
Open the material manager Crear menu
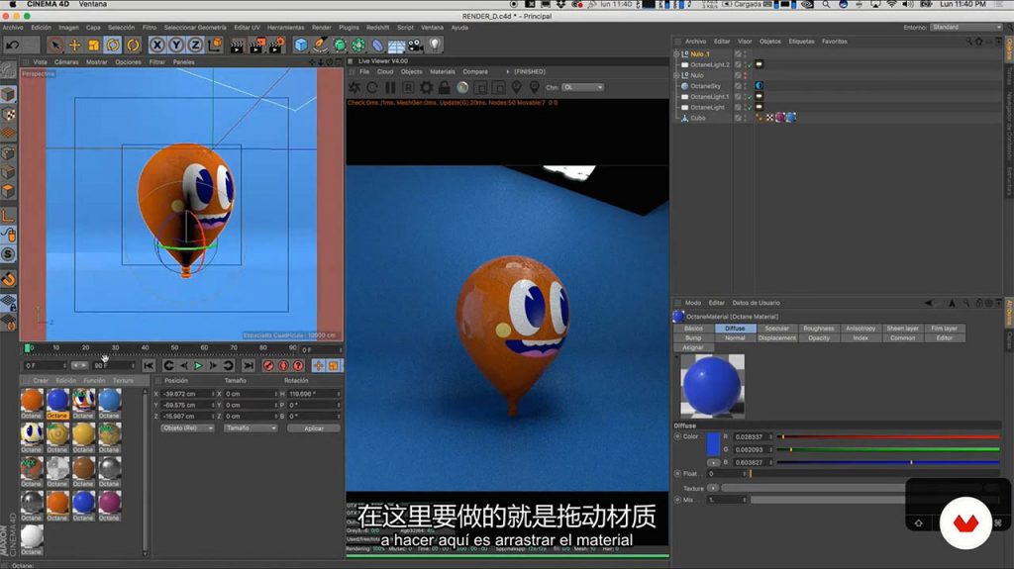[41, 381]
